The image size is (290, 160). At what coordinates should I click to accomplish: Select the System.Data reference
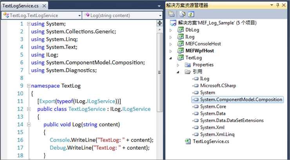point(213,113)
